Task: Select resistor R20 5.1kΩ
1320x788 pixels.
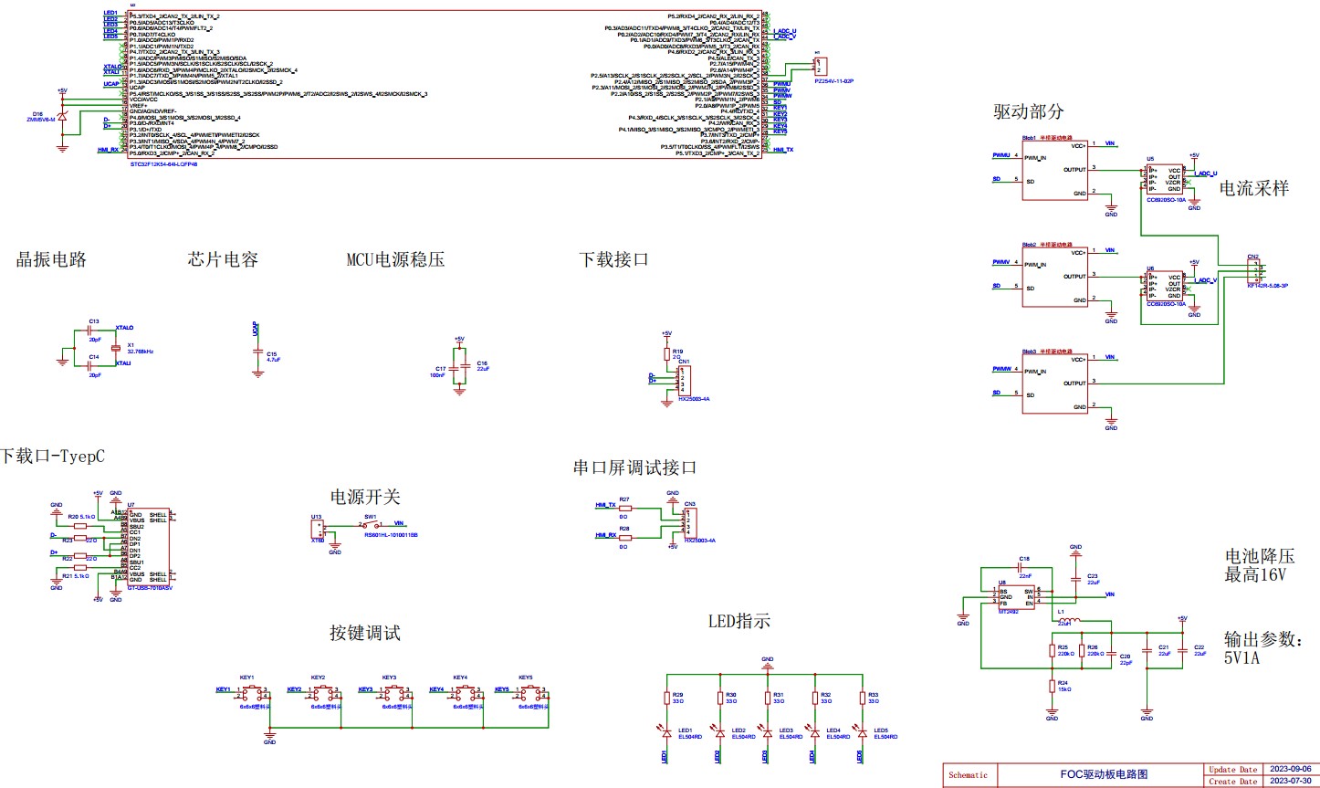Action: tap(80, 526)
